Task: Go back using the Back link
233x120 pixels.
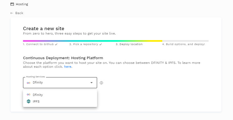Action: point(19,13)
